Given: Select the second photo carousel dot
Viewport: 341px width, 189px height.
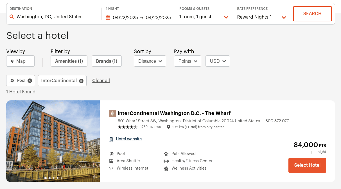Looking at the screenshot, I should coord(50,178).
